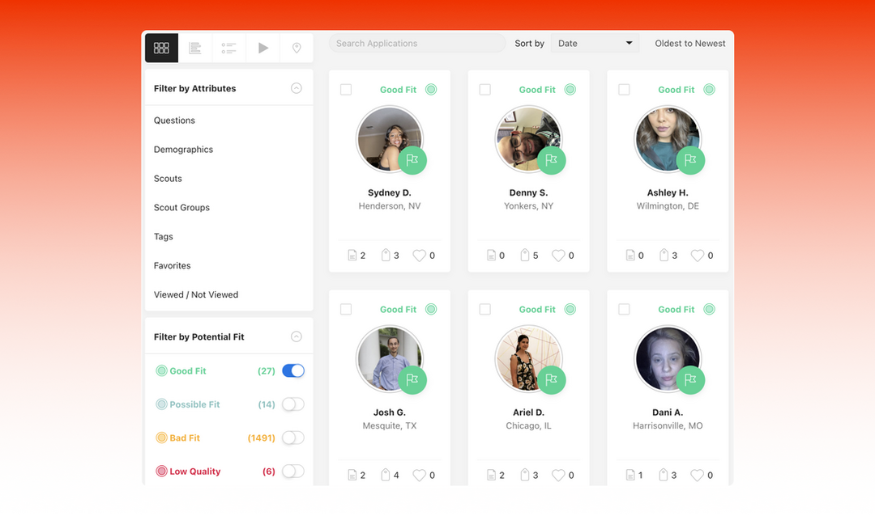This screenshot has height=516, width=875.
Task: Click the tag icon on Denny S.'s card
Action: click(526, 255)
